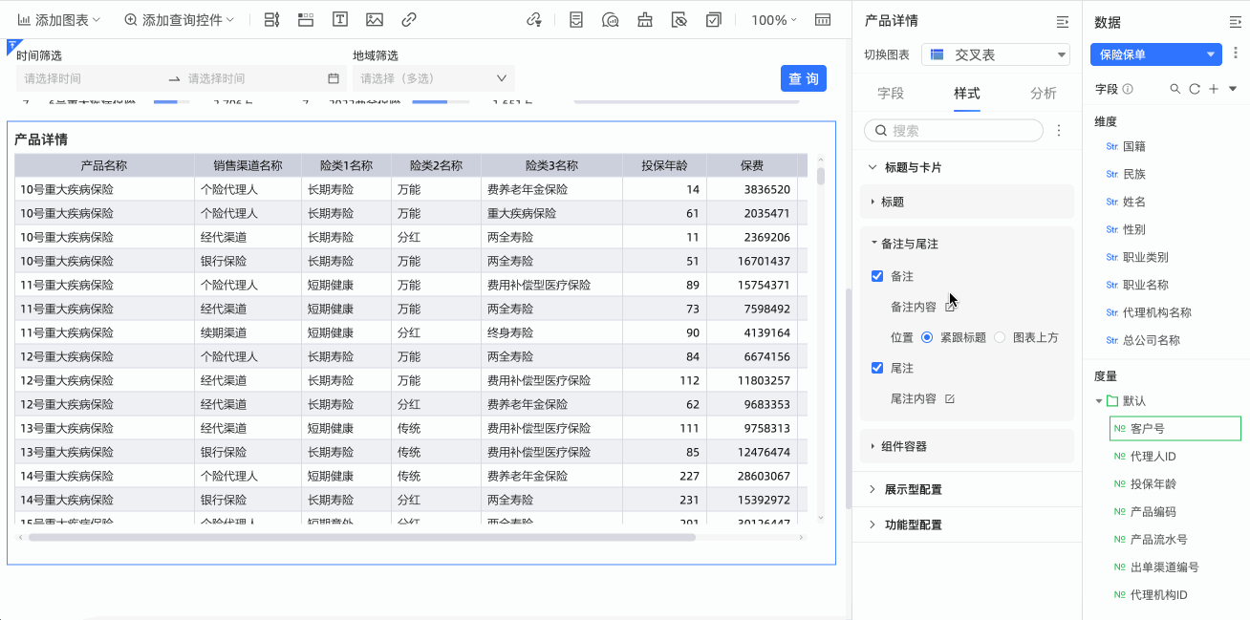Click the table's horizontal scrollbar

click(361, 537)
